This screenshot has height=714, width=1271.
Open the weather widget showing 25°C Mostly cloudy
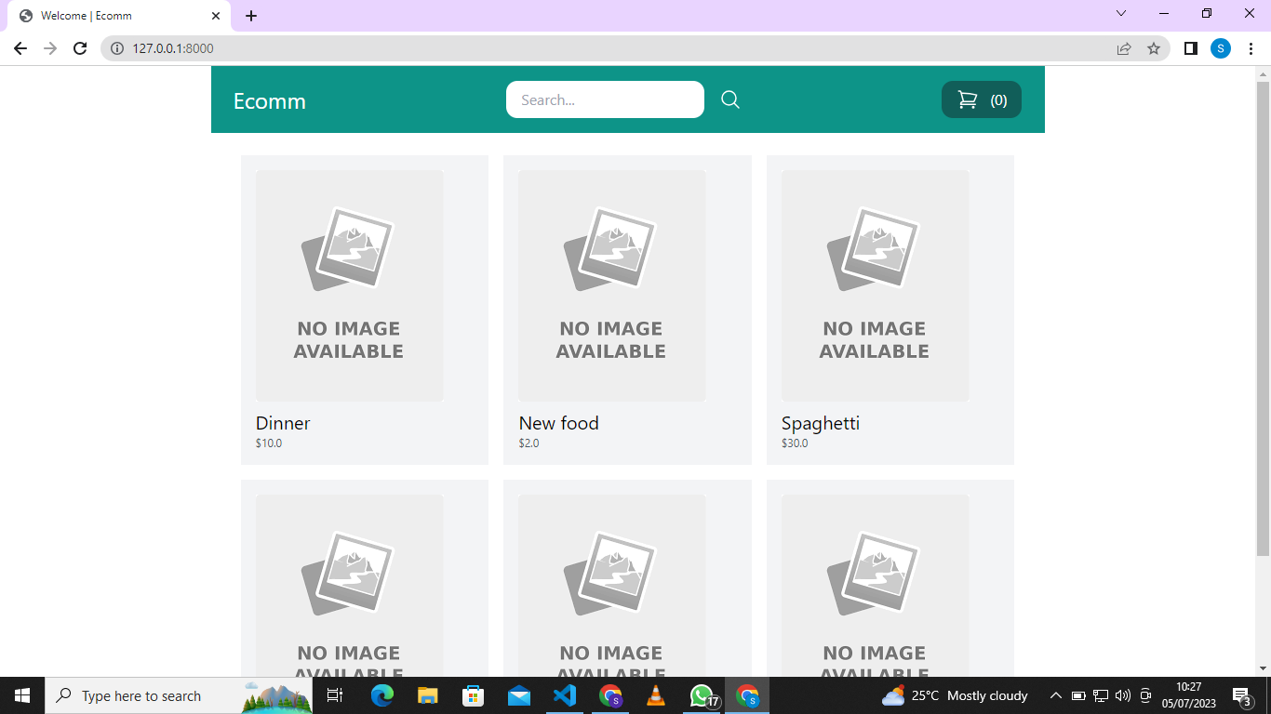pos(955,695)
